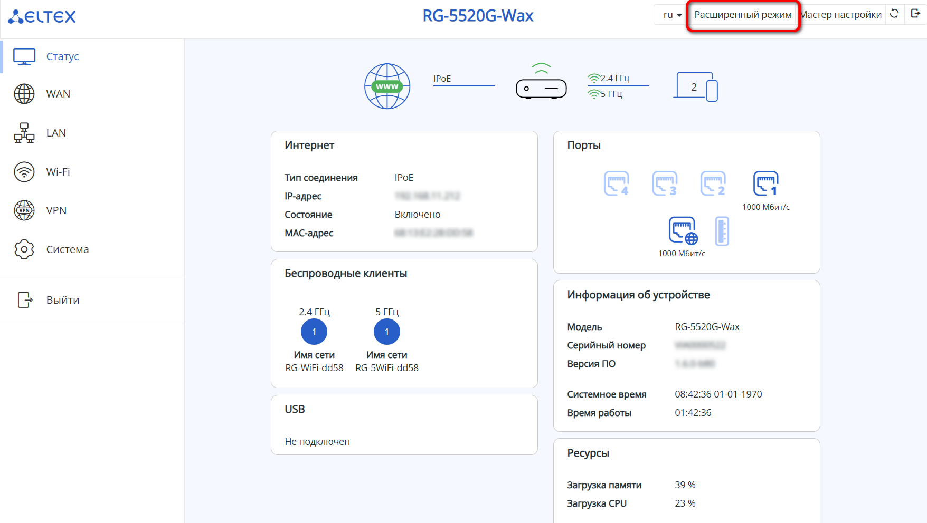Click the 5 ГГц Wi-Fi signal icon
The width and height of the screenshot is (927, 523).
click(594, 94)
